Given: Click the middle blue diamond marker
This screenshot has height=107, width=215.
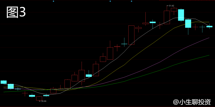Looking at the screenshot, I should coord(110,1).
